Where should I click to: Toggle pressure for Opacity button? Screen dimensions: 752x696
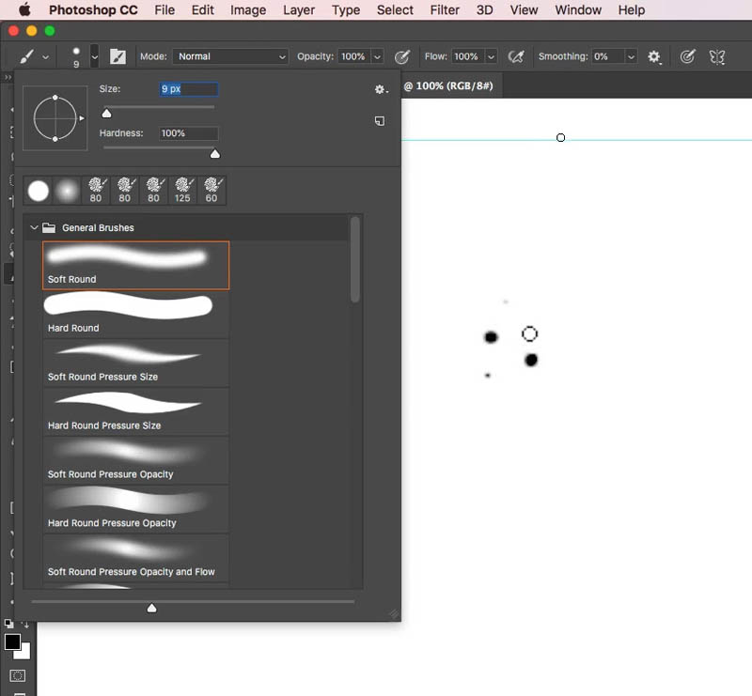pyautogui.click(x=402, y=56)
